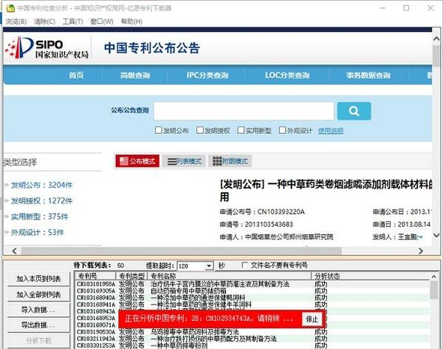Switch to 列表模式 list view
This screenshot has width=443, height=349.
(184, 161)
